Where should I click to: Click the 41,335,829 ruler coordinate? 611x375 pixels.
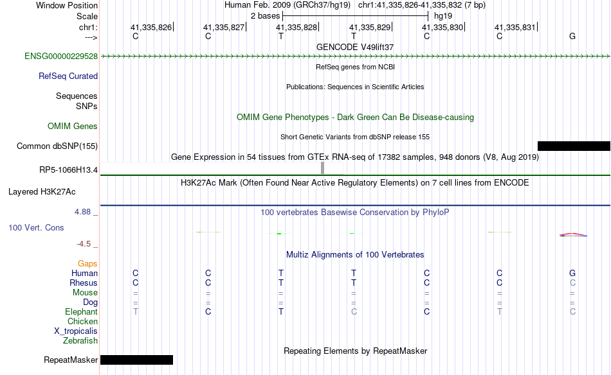coord(370,27)
